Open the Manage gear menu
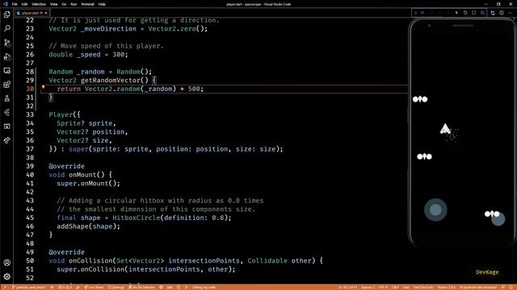This screenshot has width=517, height=290. [x=7, y=276]
